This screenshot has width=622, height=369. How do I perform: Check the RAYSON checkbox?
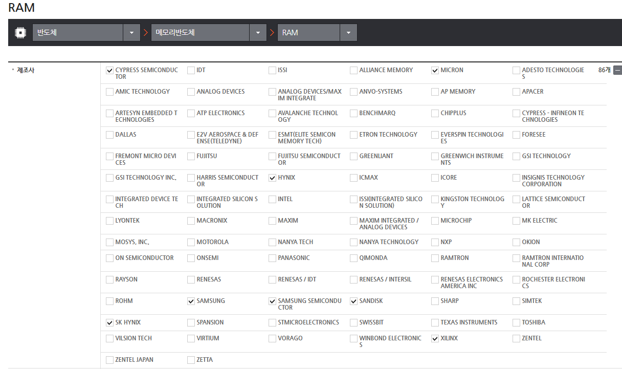(x=109, y=279)
